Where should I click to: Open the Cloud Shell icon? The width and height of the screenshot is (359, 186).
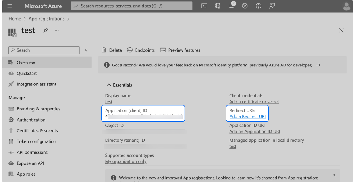204,6
